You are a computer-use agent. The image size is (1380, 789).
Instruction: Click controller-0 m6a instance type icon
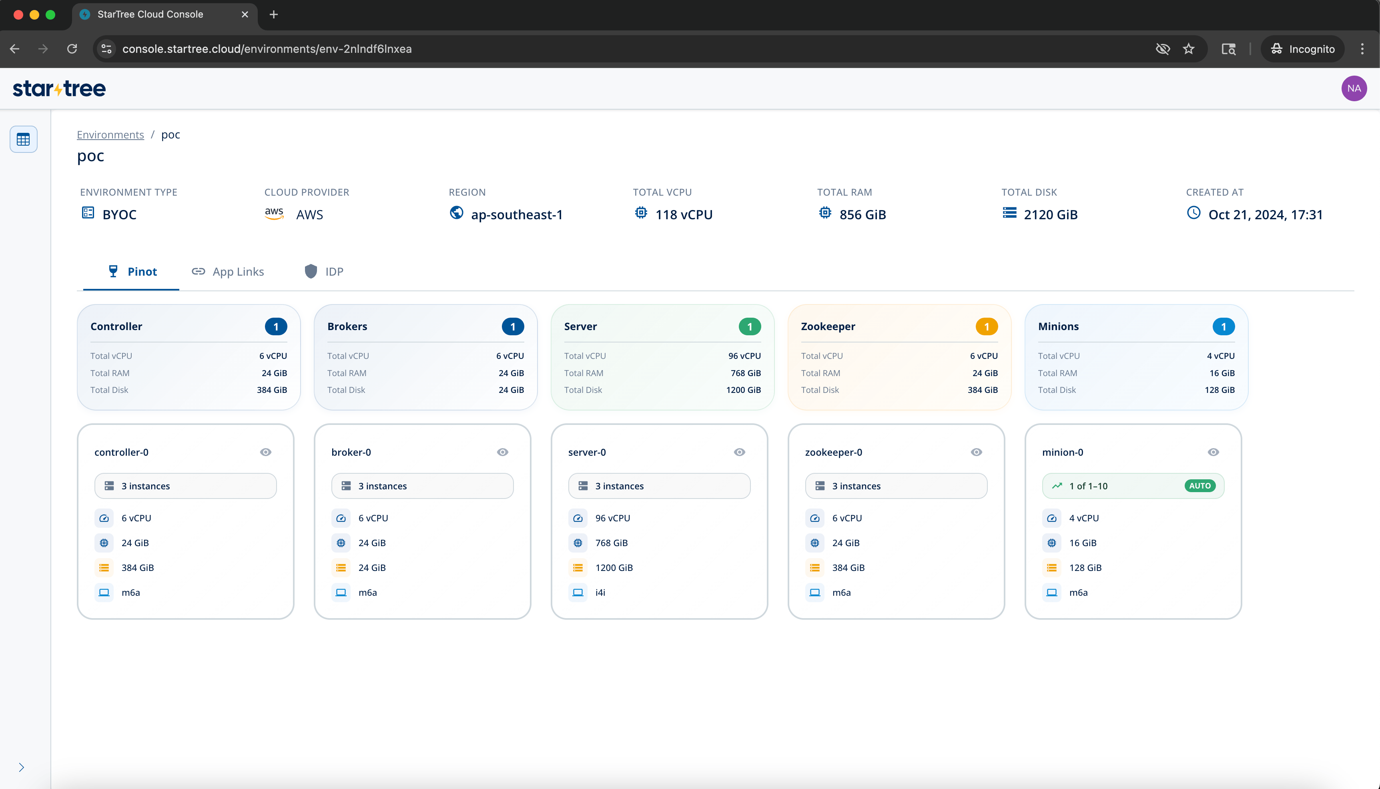(x=104, y=593)
